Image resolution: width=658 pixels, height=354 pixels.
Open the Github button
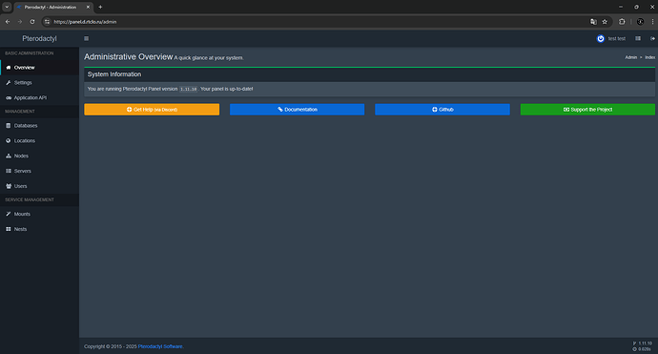442,109
